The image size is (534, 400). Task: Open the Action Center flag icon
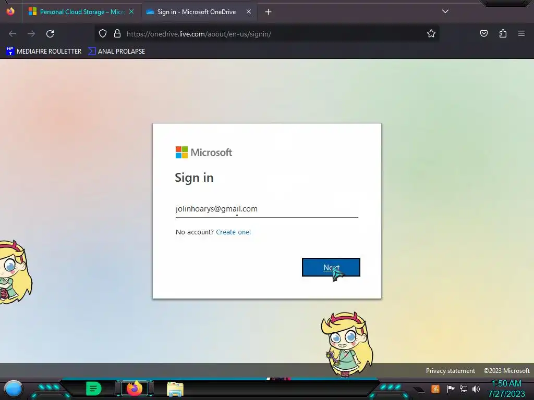451,389
